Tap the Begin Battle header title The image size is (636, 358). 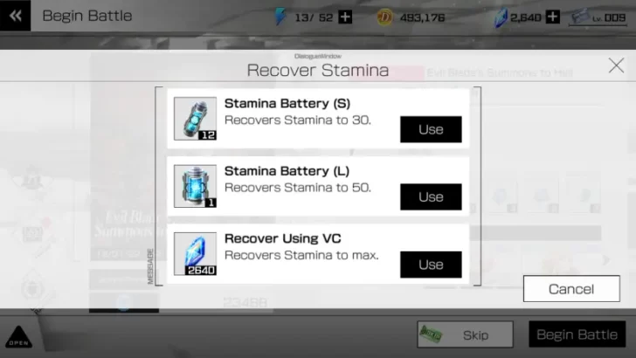click(87, 16)
